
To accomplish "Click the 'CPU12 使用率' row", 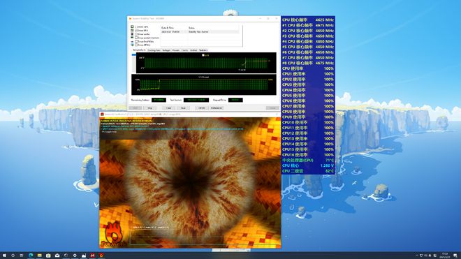I will tap(308, 133).
